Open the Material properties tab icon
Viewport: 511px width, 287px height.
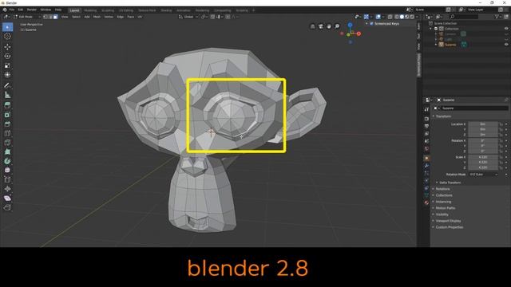pyautogui.click(x=426, y=202)
